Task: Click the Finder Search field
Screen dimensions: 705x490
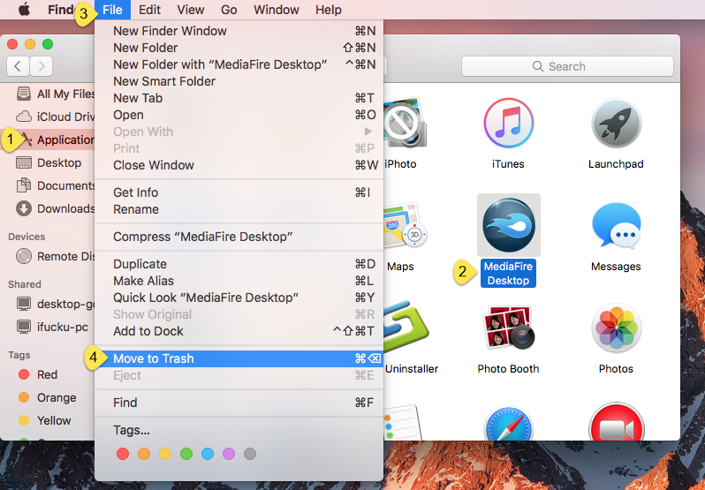Action: (x=567, y=66)
